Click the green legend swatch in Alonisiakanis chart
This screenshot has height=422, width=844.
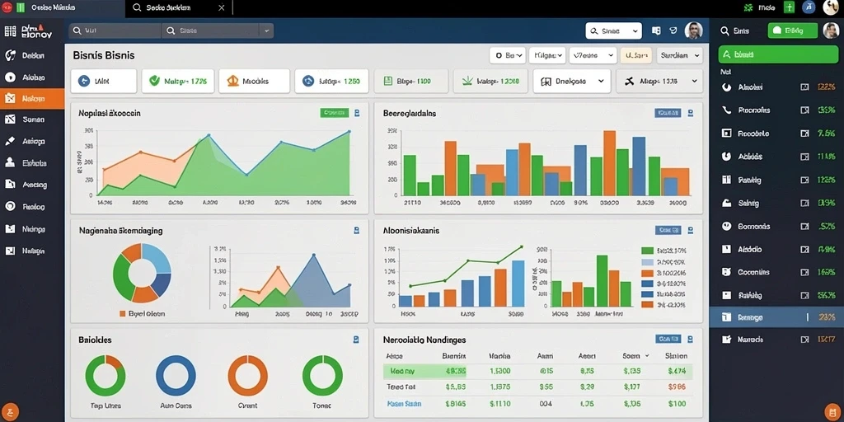(648, 251)
